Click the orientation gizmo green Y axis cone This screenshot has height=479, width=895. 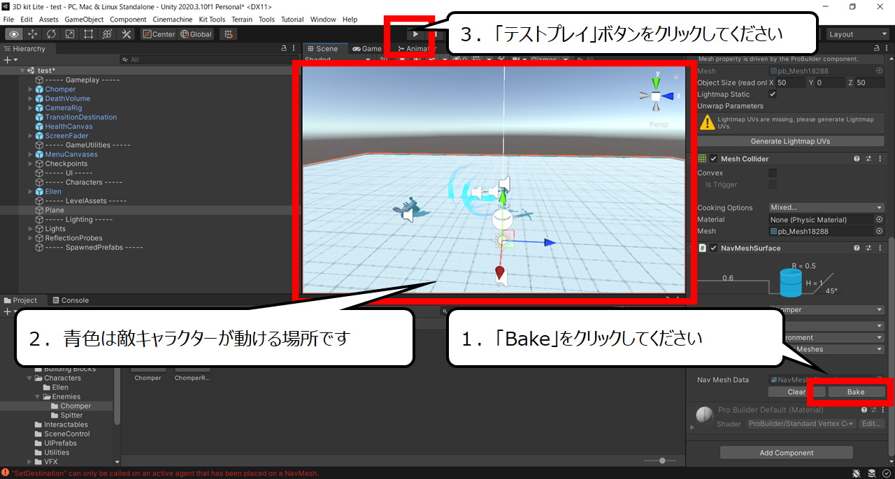tap(657, 82)
